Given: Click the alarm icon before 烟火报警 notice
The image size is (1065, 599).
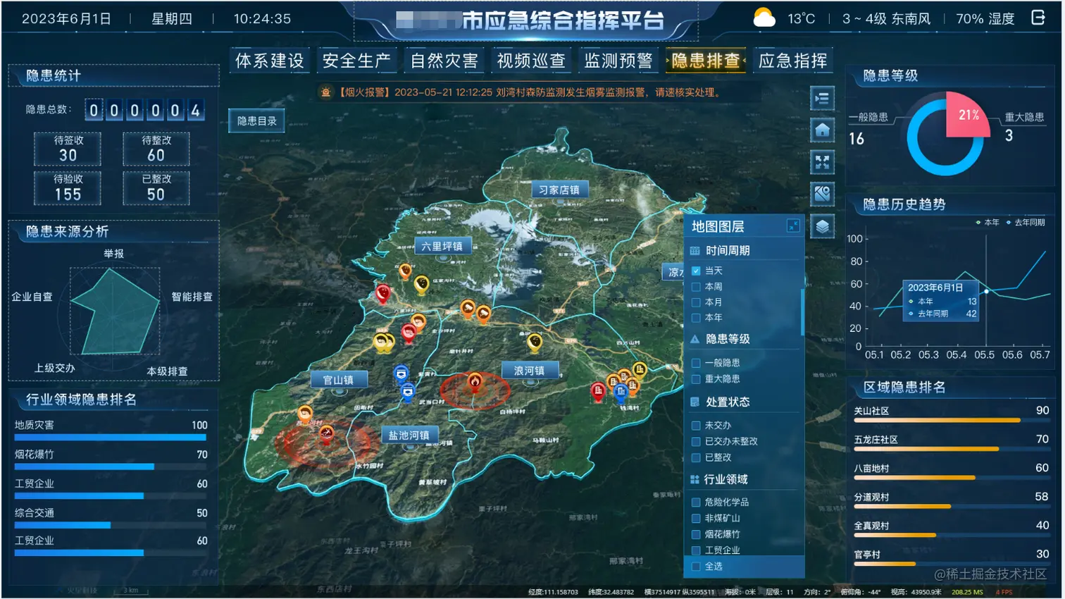Looking at the screenshot, I should point(325,92).
